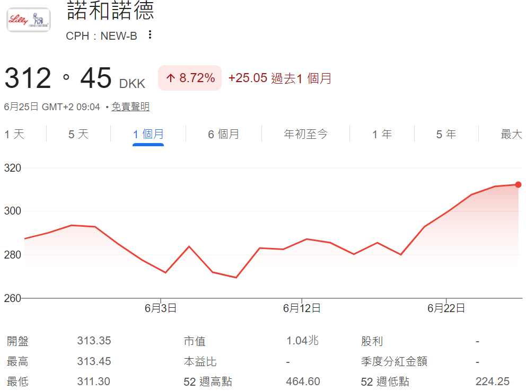Click the Lilly company logo thumbnail
This screenshot has width=526, height=391.
(29, 20)
